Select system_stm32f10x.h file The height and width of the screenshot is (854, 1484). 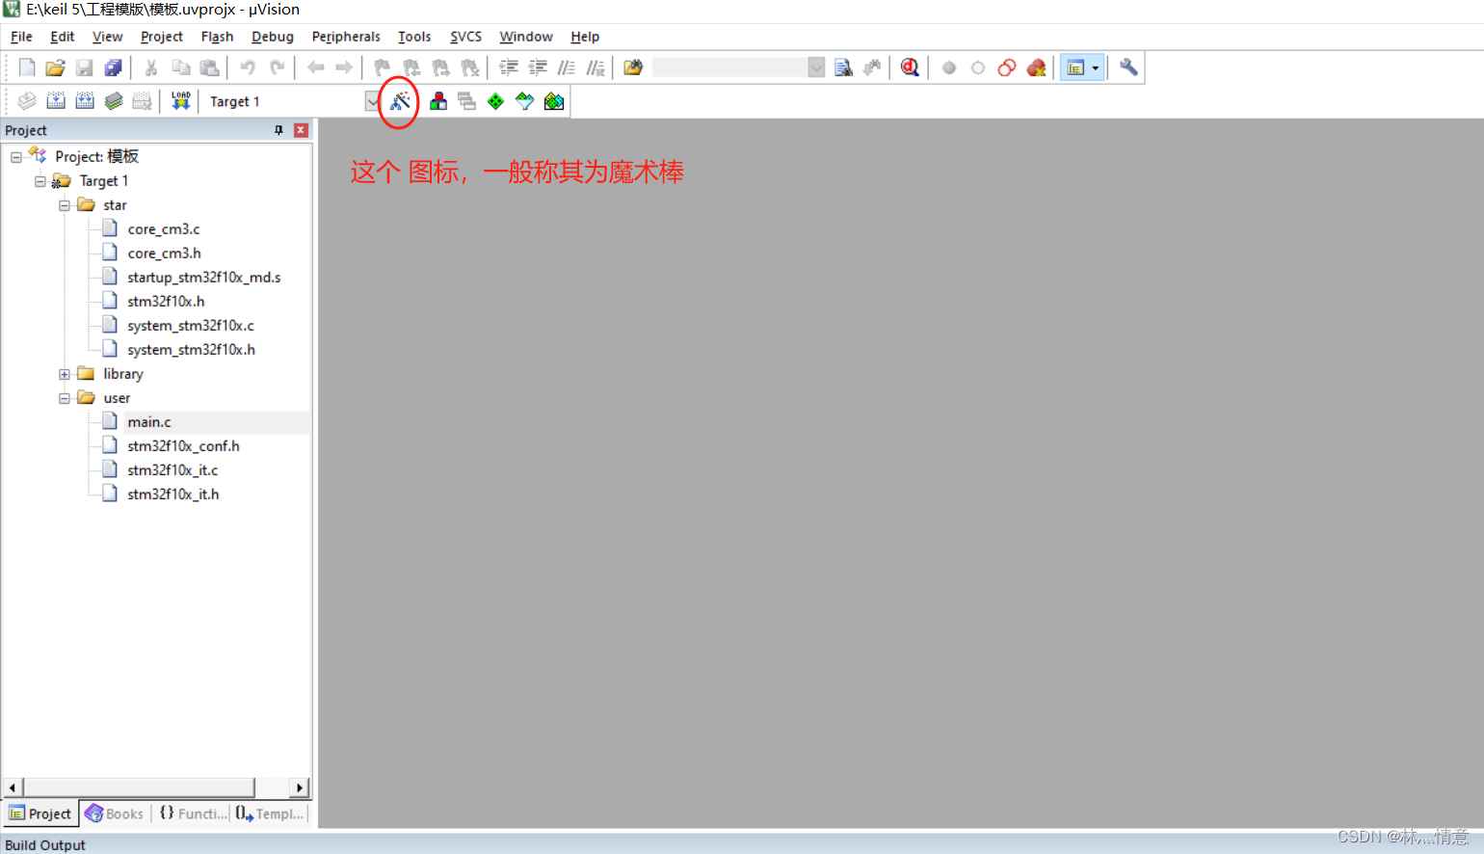[x=191, y=350]
